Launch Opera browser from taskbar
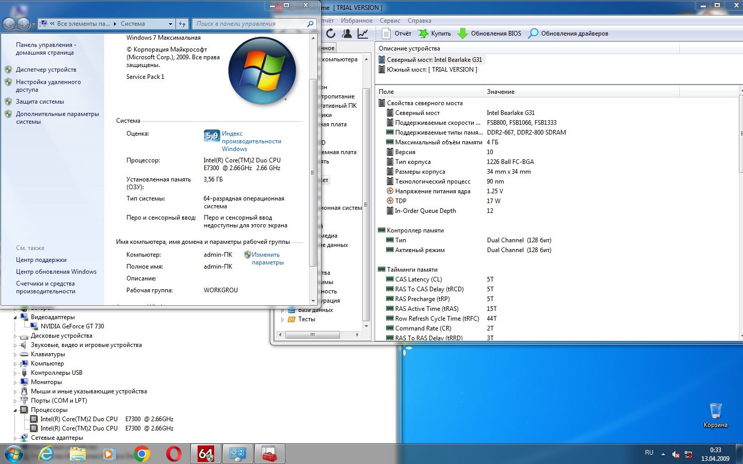Image resolution: width=743 pixels, height=464 pixels. (x=174, y=454)
